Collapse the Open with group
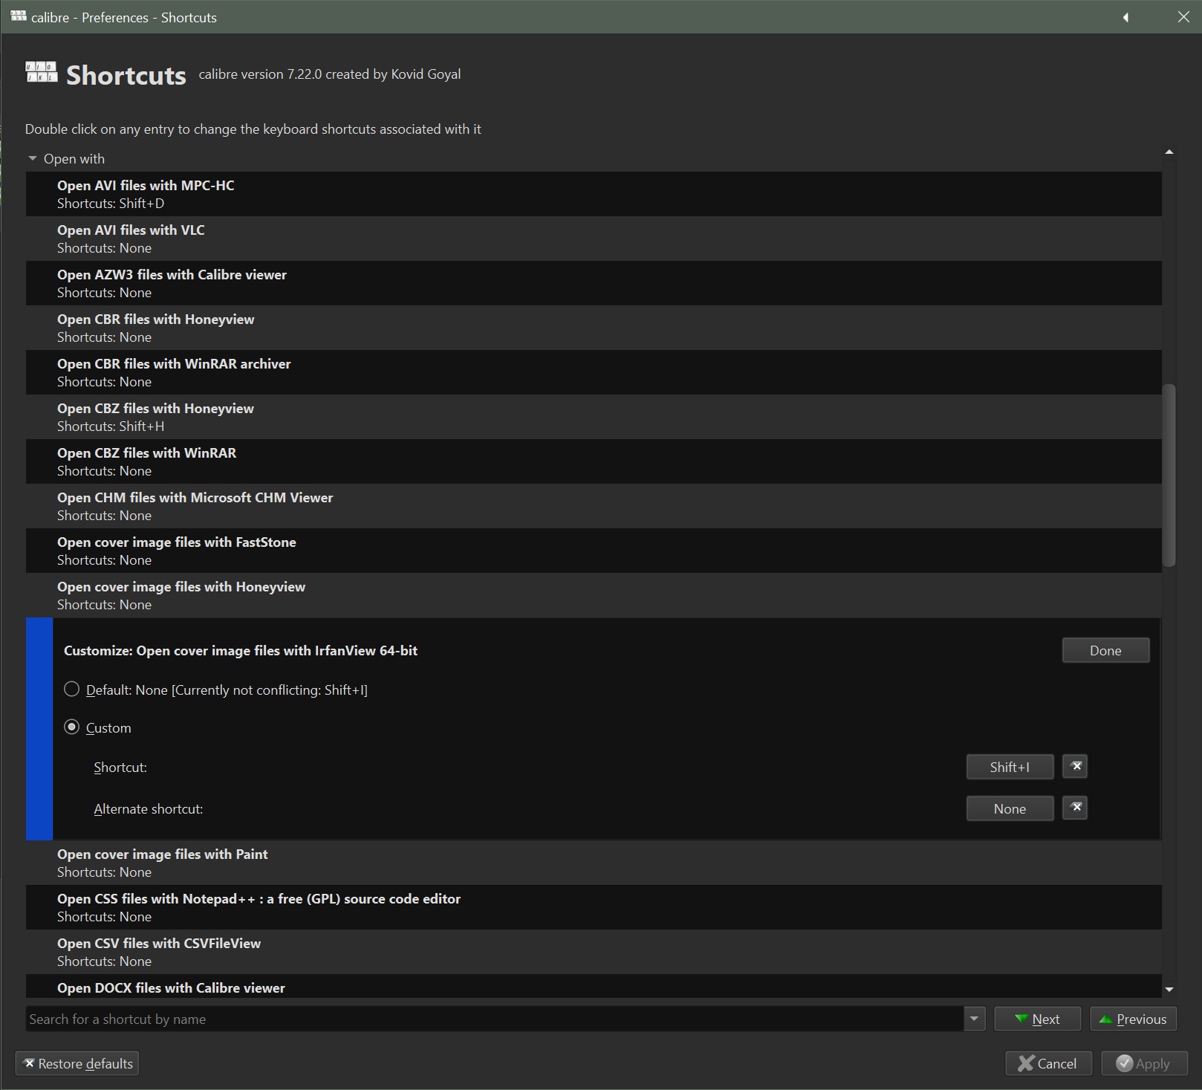 pyautogui.click(x=33, y=158)
